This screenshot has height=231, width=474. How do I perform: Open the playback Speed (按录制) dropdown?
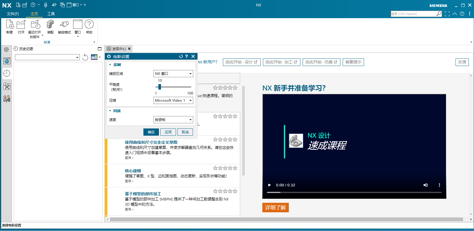(173, 120)
